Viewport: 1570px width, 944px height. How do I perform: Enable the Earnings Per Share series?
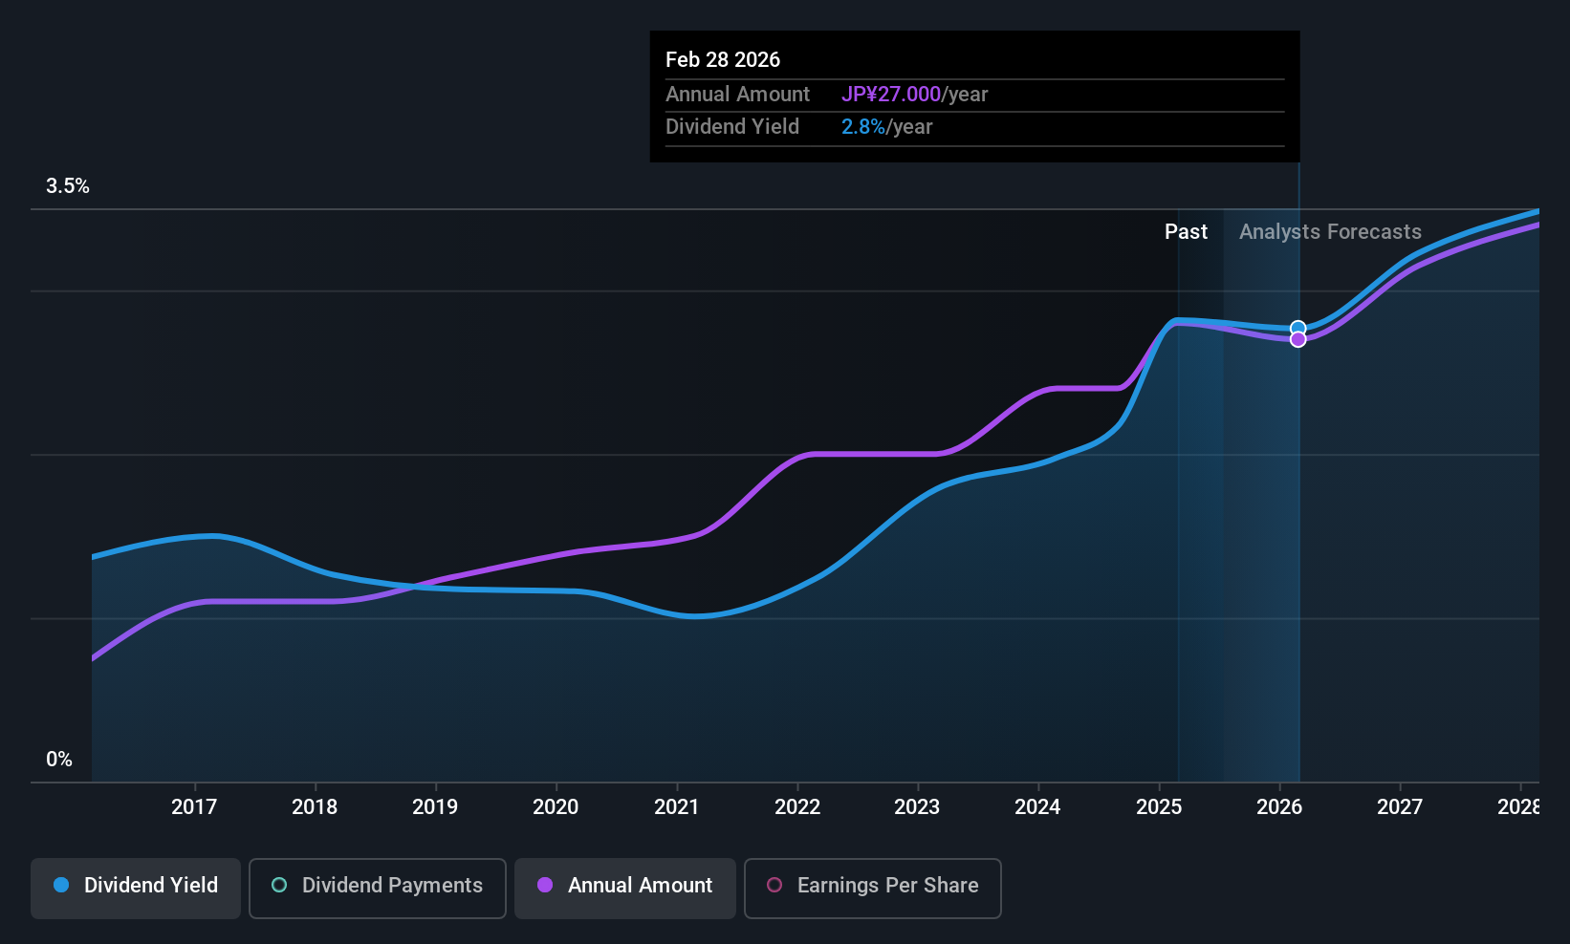(873, 888)
